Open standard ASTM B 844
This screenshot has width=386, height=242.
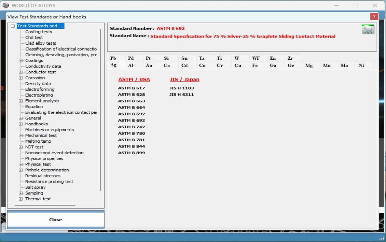132,146
